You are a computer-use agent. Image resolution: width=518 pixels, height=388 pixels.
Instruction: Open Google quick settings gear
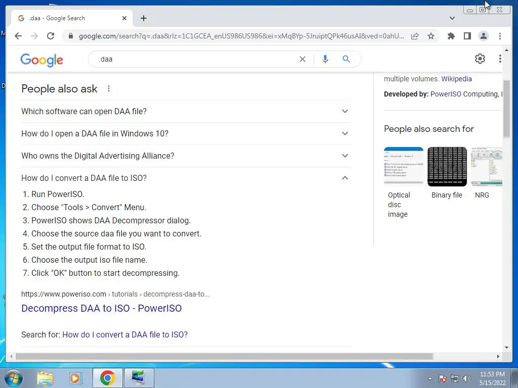point(480,59)
